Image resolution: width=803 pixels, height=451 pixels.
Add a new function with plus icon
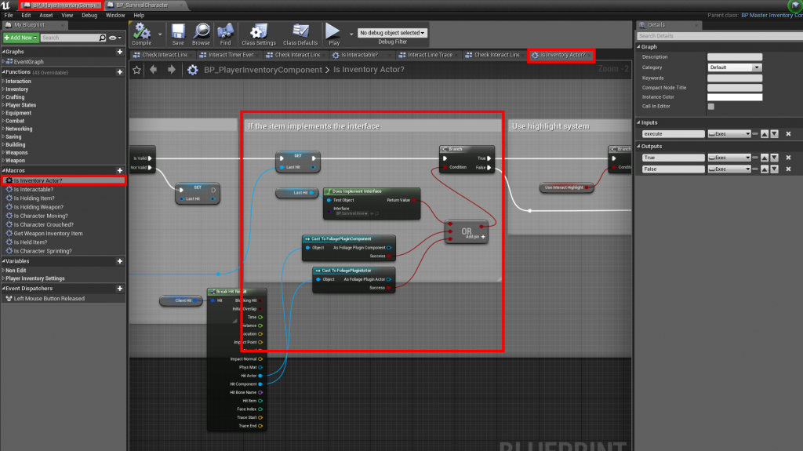click(120, 72)
